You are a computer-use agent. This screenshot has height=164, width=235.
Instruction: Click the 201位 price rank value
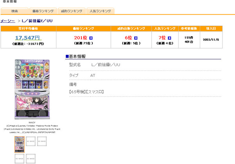click(x=81, y=38)
